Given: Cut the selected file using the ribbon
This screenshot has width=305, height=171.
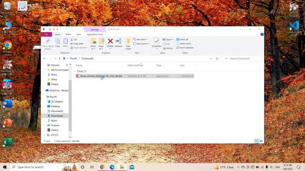Looking at the screenshot, I should (x=74, y=39).
